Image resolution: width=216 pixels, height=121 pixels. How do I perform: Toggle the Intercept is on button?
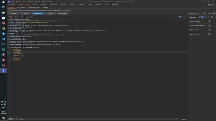(38, 13)
